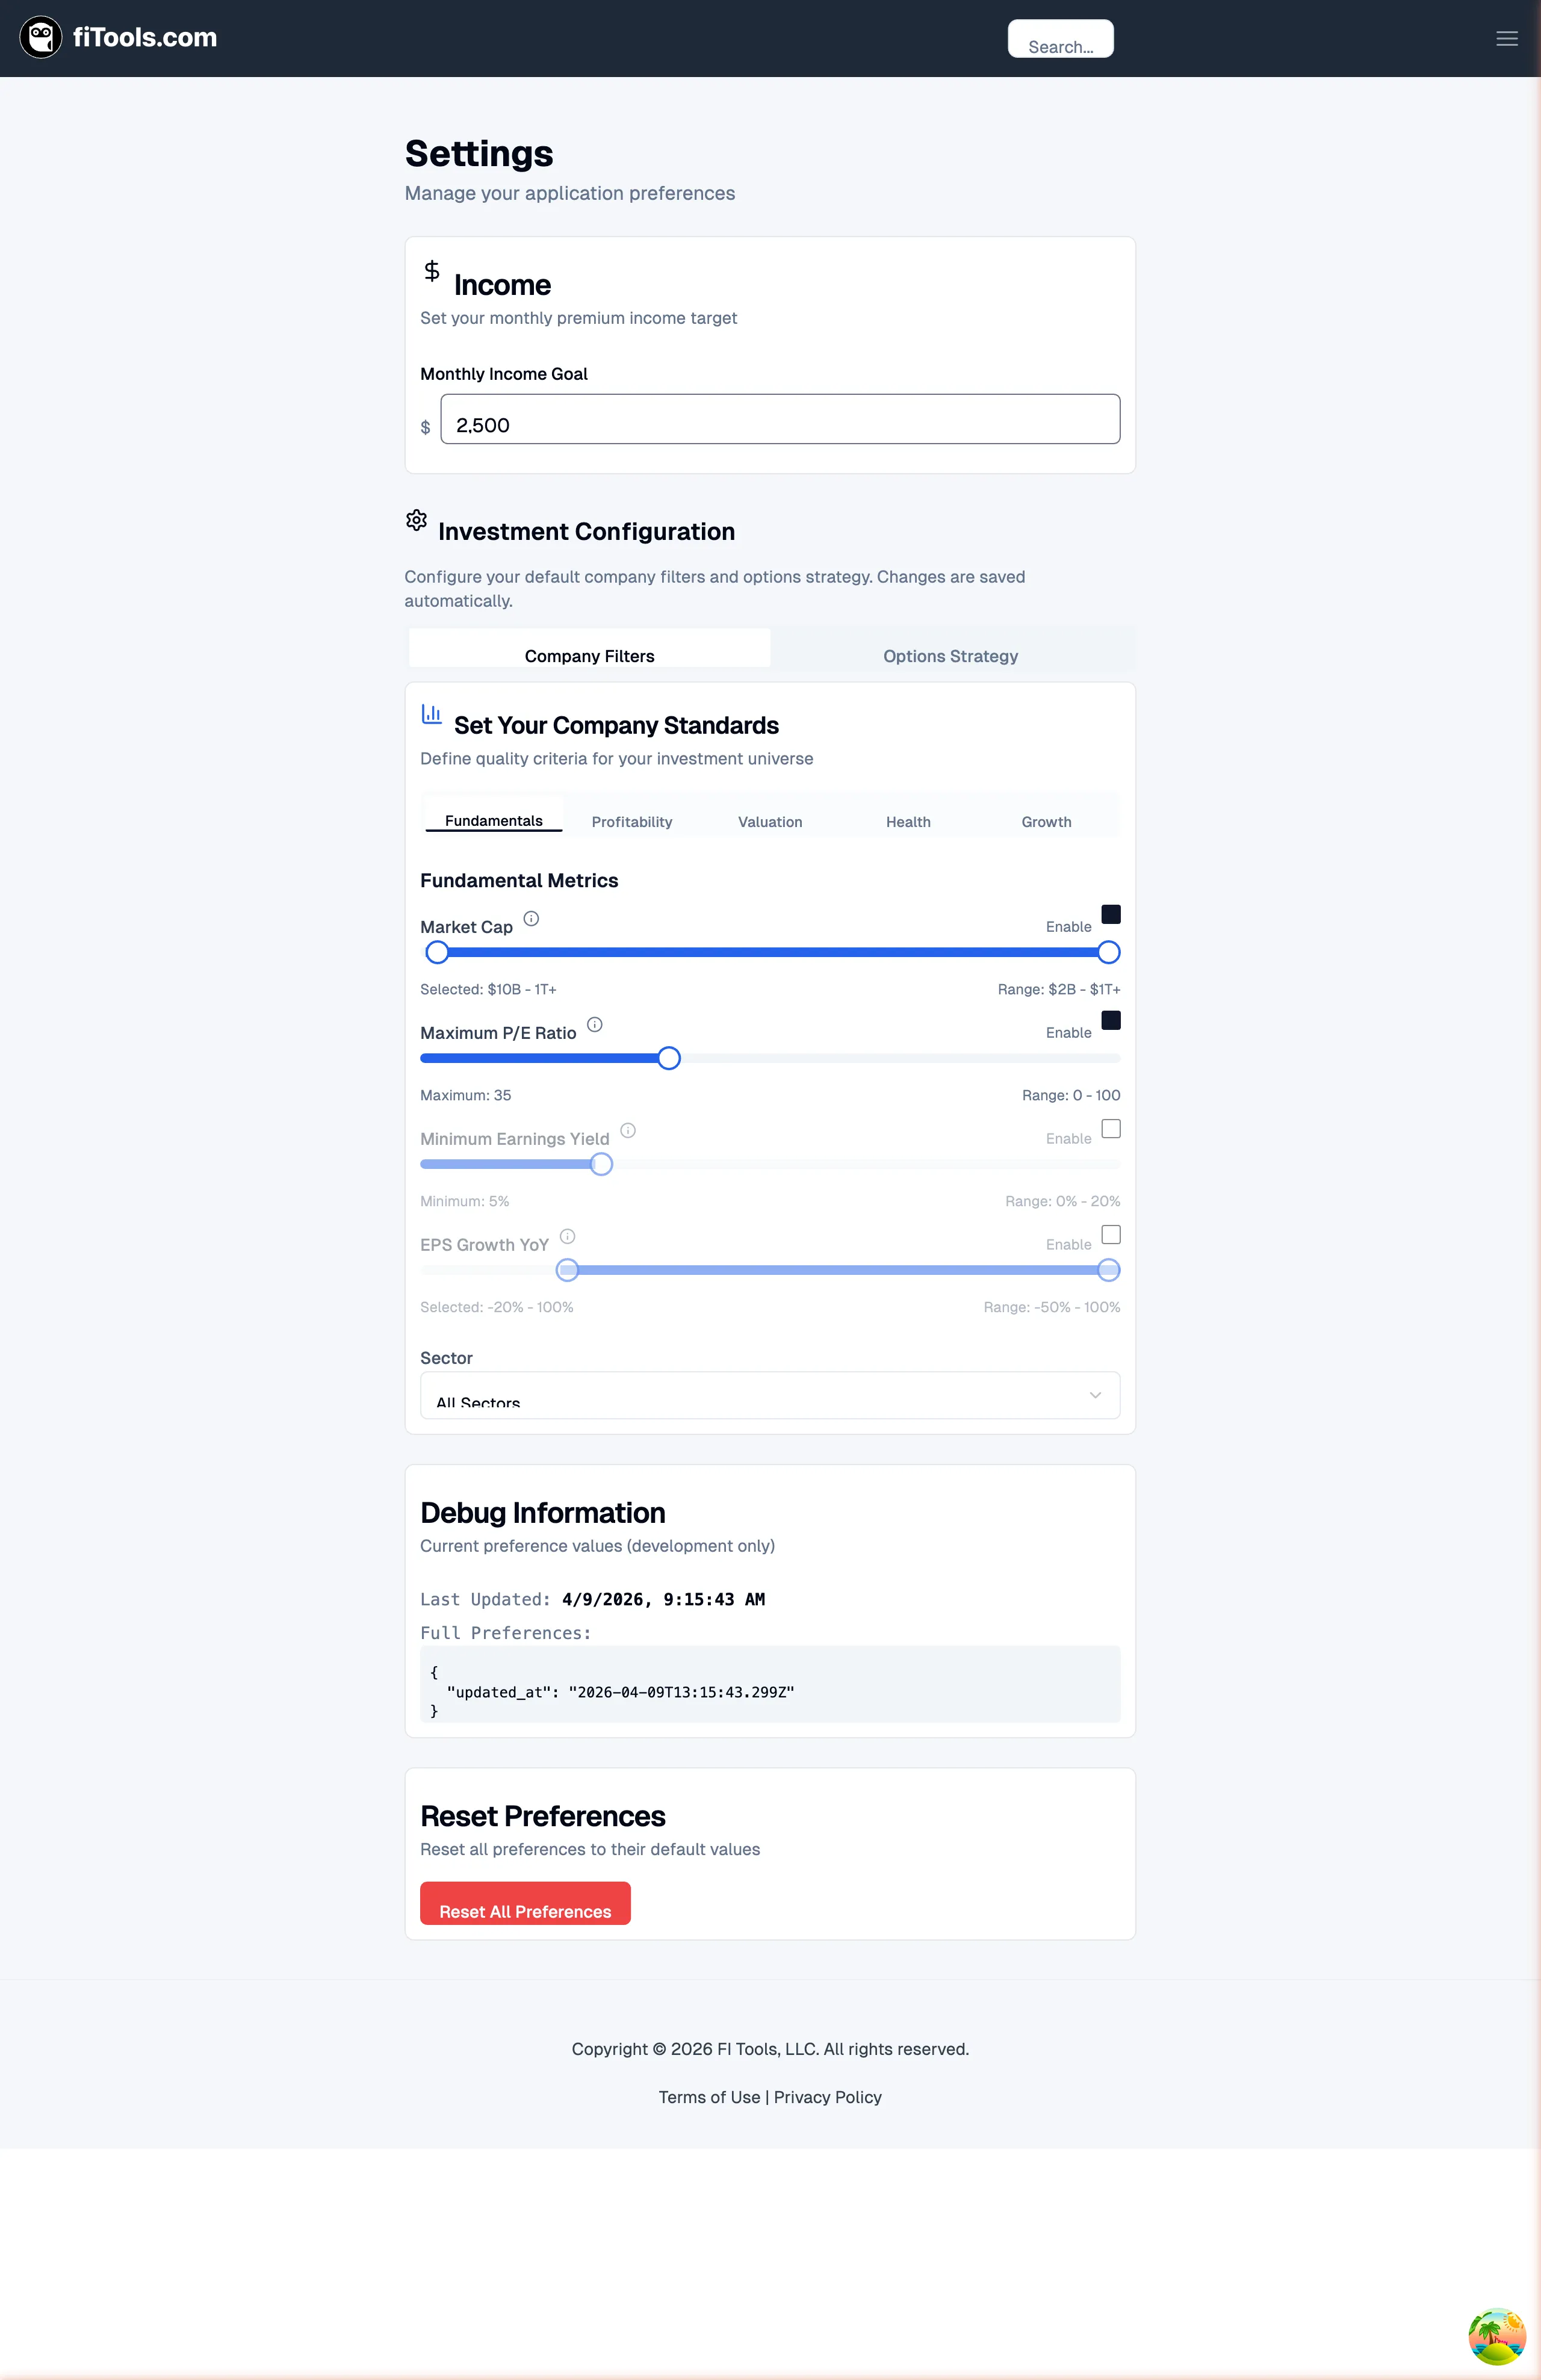Click the beach island avatar icon
This screenshot has height=2380, width=1541.
coord(1496,2336)
